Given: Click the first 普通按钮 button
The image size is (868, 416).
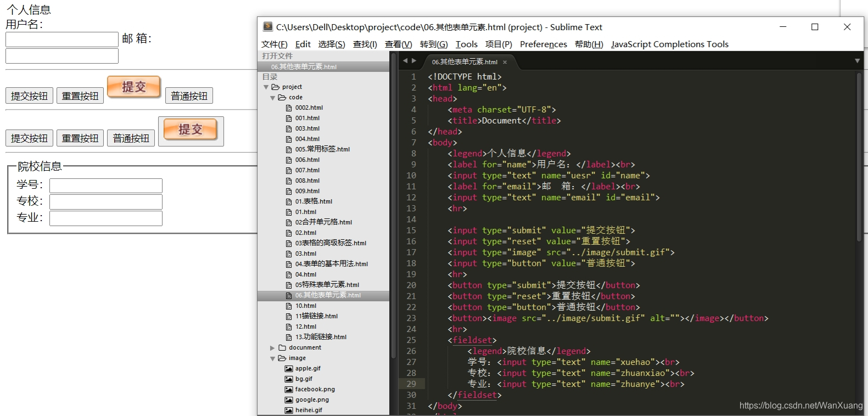Looking at the screenshot, I should [x=189, y=95].
